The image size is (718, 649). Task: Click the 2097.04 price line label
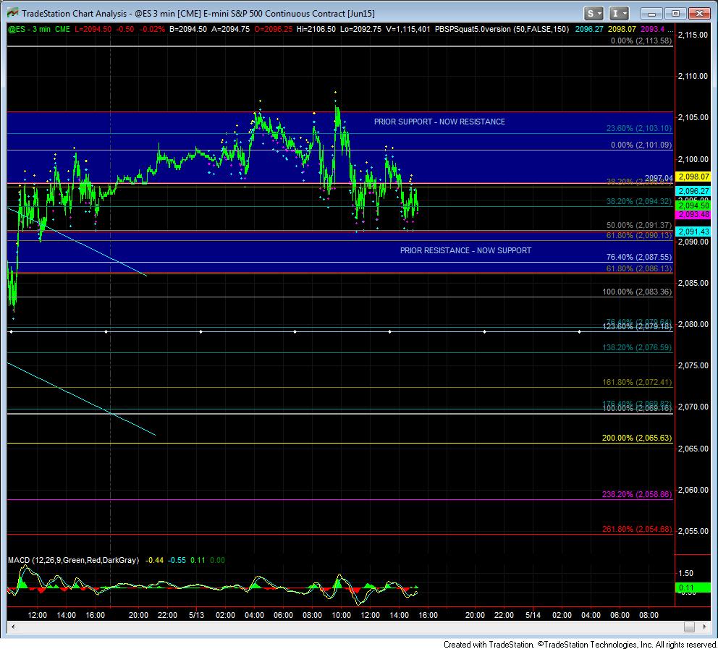tap(659, 178)
